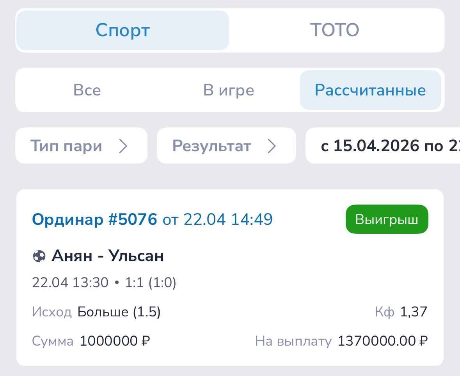Image resolution: width=460 pixels, height=376 pixels.
Task: Click the green Выигрыш status badge
Action: (387, 220)
